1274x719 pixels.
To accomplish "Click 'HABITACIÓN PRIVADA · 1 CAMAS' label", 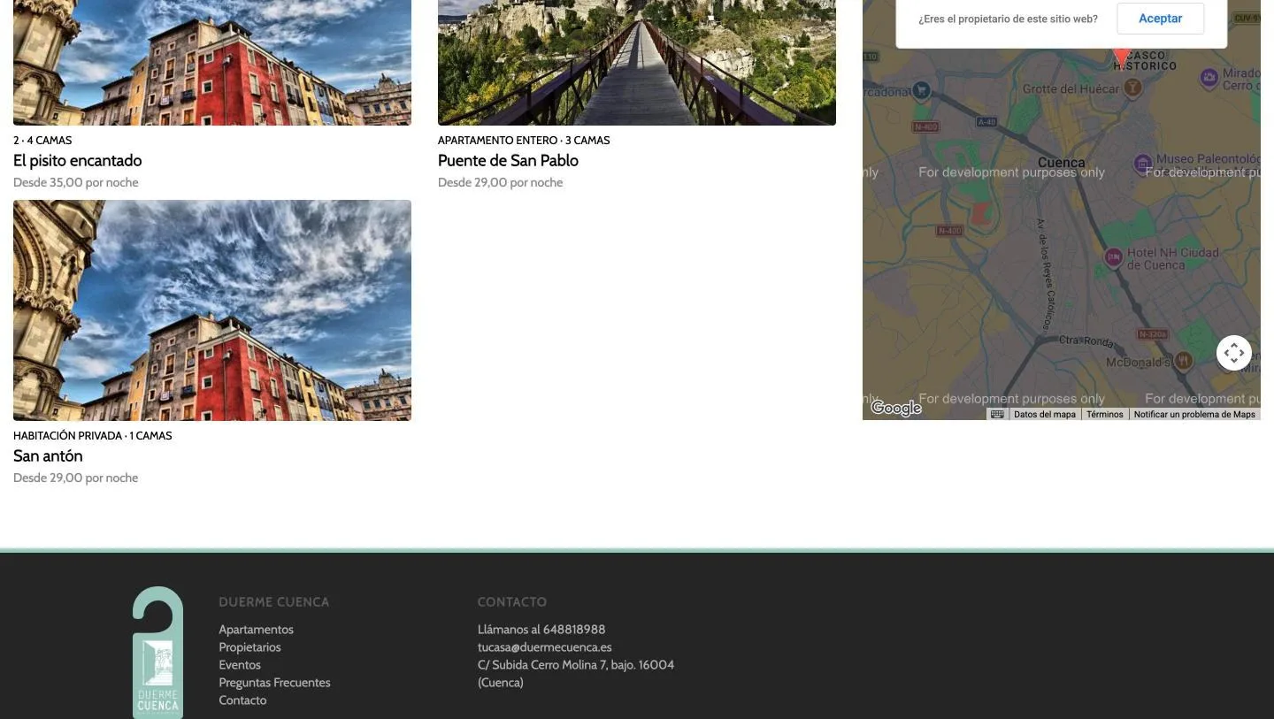I will tap(93, 436).
